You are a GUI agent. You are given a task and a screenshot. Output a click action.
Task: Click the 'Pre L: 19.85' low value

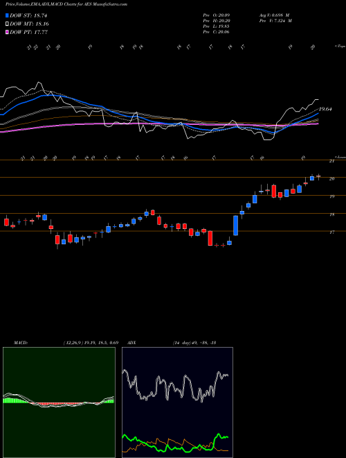pos(217,26)
